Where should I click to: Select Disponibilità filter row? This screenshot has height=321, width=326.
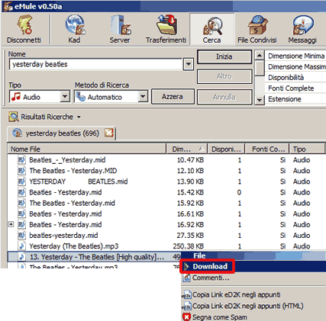[x=295, y=77]
